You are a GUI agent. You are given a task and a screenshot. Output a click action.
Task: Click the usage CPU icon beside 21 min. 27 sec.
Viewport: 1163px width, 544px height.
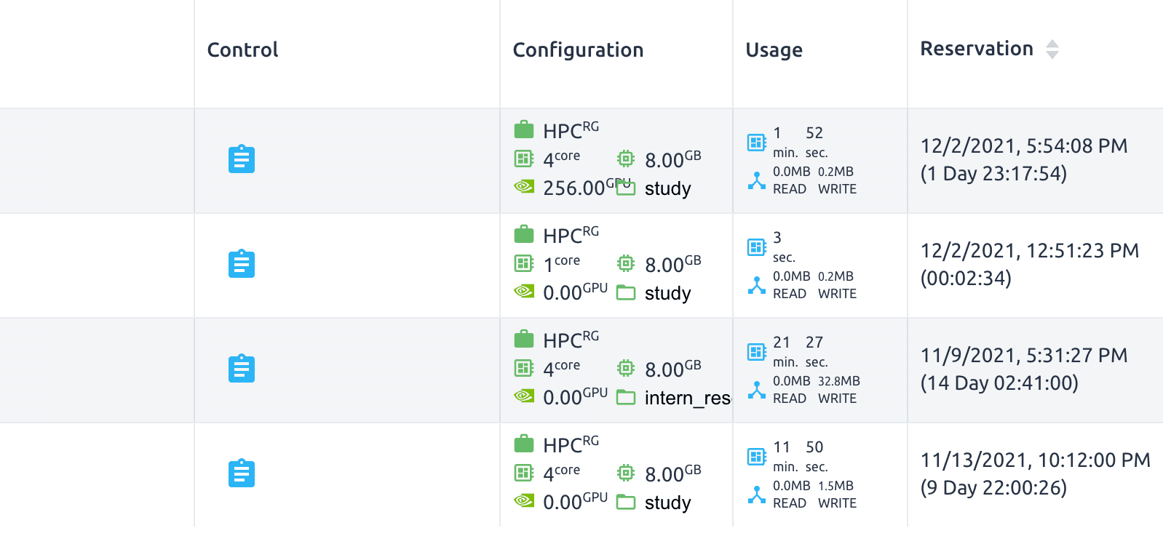(757, 352)
